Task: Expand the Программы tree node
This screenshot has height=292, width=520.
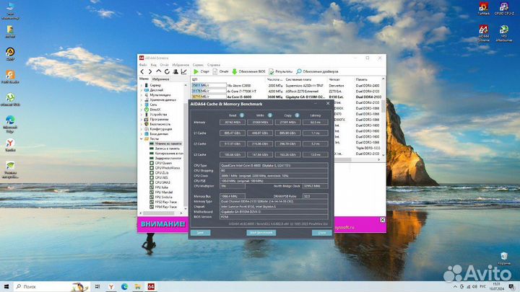Action: [142, 119]
